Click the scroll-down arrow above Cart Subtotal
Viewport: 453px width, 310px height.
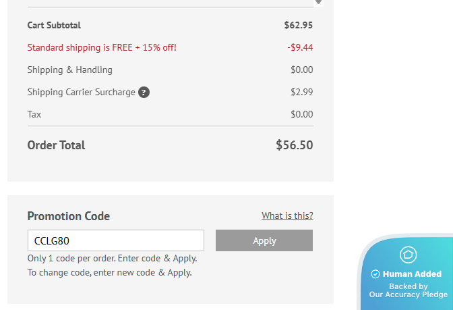pyautogui.click(x=319, y=2)
